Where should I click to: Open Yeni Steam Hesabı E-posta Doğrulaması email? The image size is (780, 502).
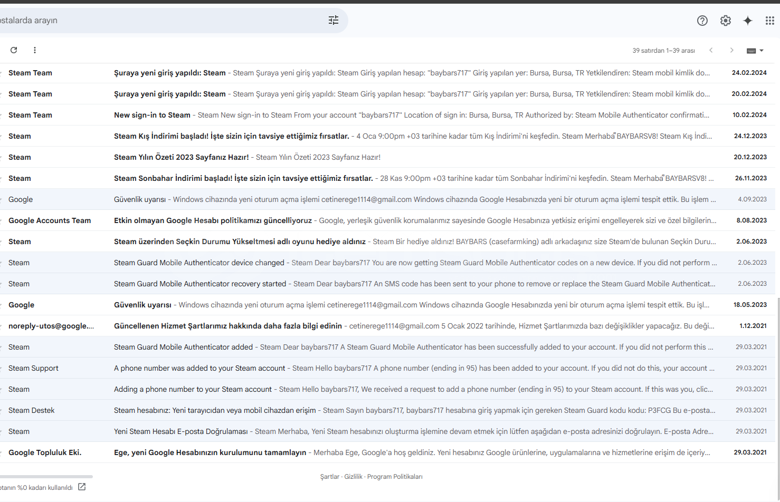[x=387, y=431]
